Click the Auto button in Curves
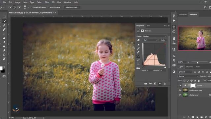Screen dimensions: 211x119 tap(163, 40)
